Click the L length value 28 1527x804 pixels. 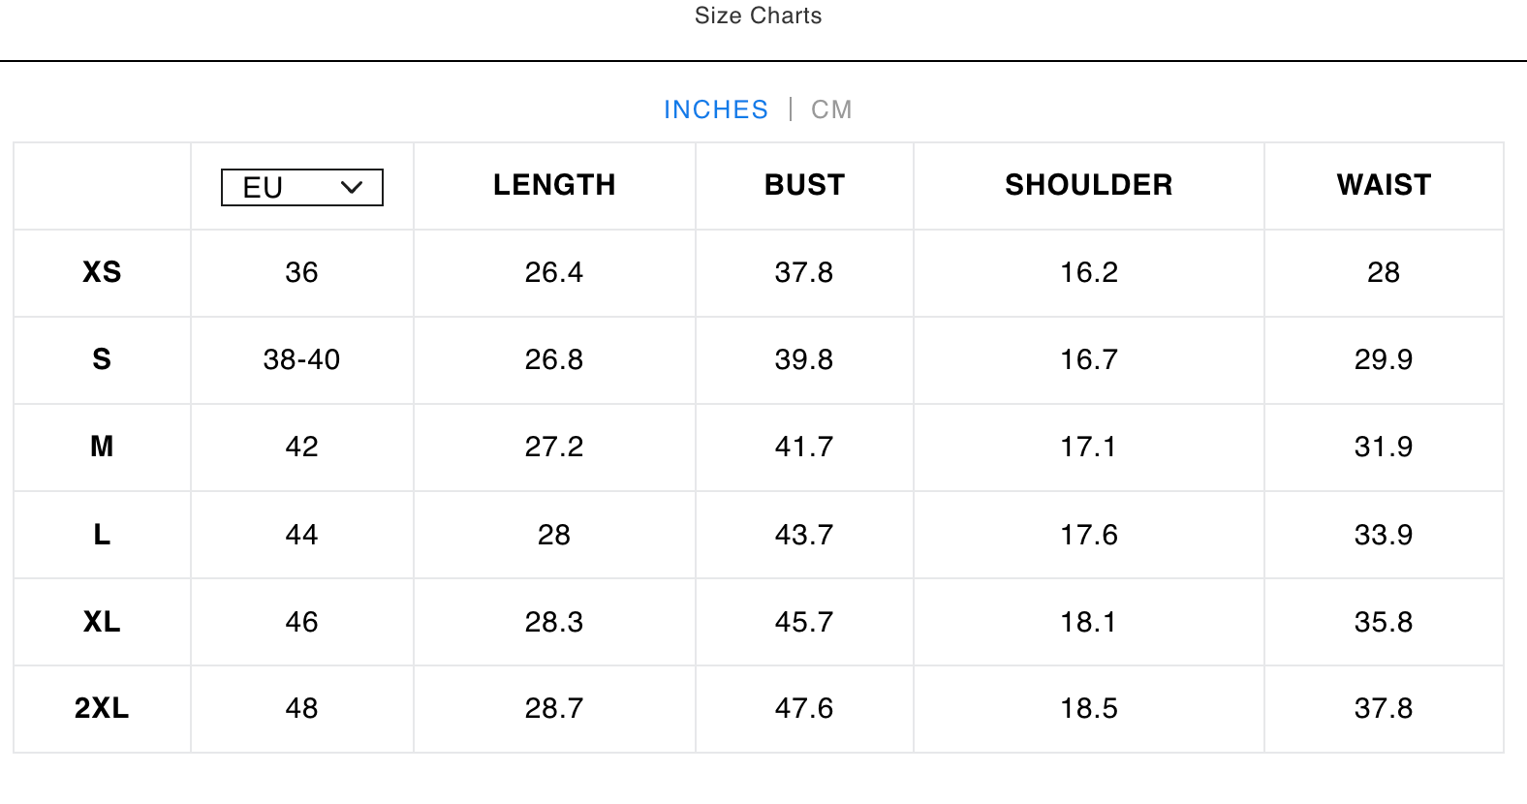(554, 535)
